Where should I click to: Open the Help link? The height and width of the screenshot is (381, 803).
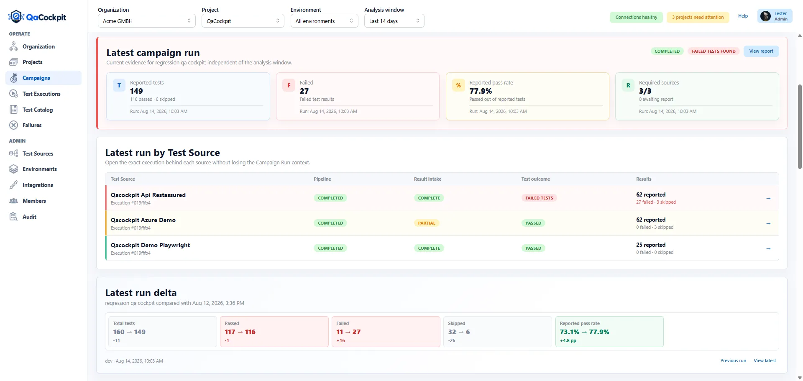pyautogui.click(x=743, y=16)
